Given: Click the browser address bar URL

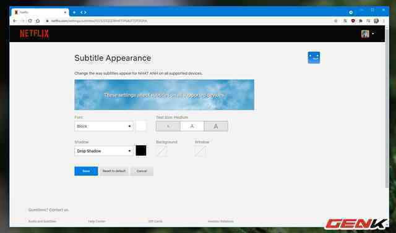Looking at the screenshot, I should click(x=99, y=21).
